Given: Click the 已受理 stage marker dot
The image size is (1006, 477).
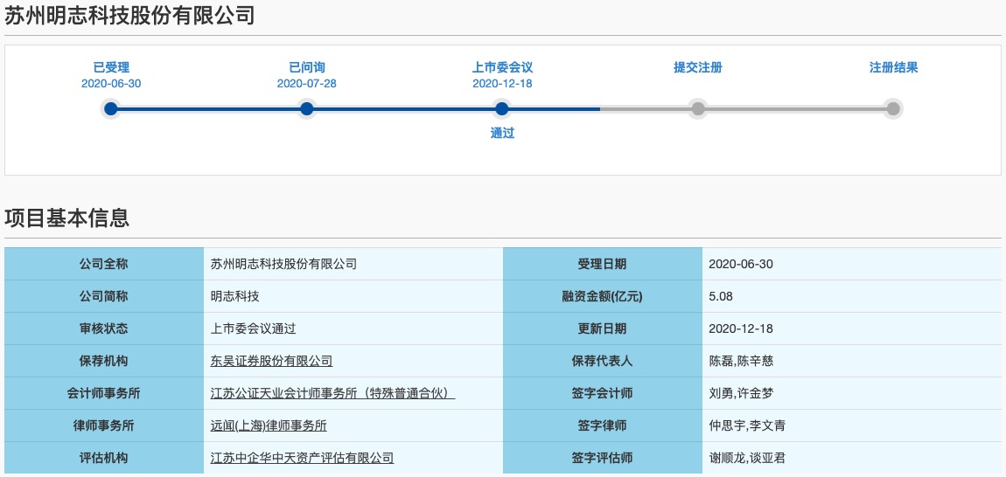Looking at the screenshot, I should [x=111, y=109].
